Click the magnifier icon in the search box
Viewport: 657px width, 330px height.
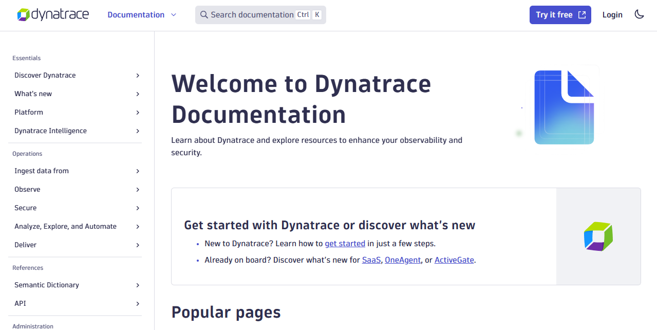(x=204, y=15)
